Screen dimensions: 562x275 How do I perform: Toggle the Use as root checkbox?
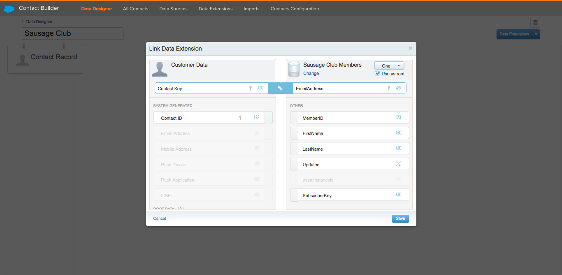tap(377, 74)
